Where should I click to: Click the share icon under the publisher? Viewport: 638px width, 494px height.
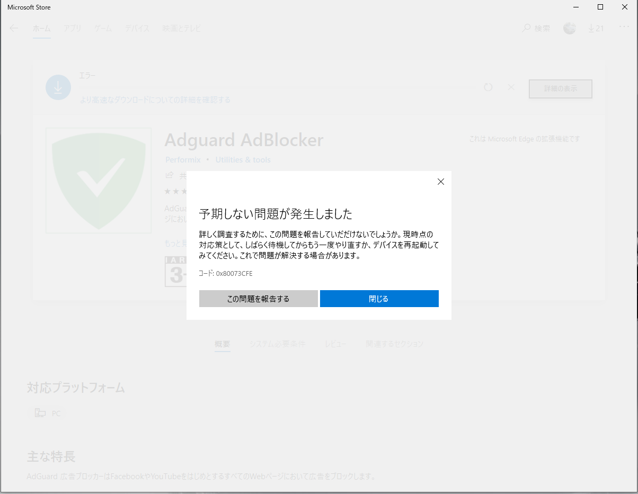click(x=170, y=175)
